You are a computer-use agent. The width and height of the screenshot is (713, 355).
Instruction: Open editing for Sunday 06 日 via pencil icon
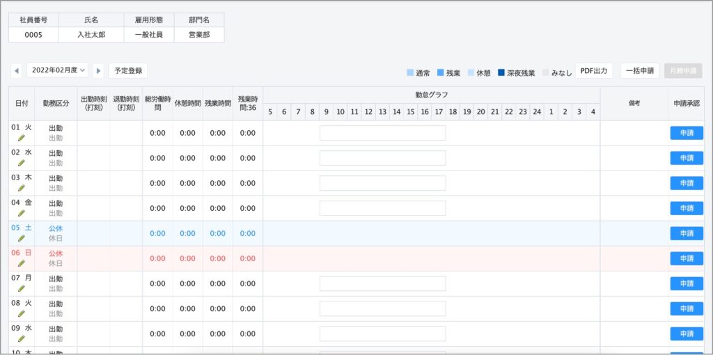click(x=22, y=263)
